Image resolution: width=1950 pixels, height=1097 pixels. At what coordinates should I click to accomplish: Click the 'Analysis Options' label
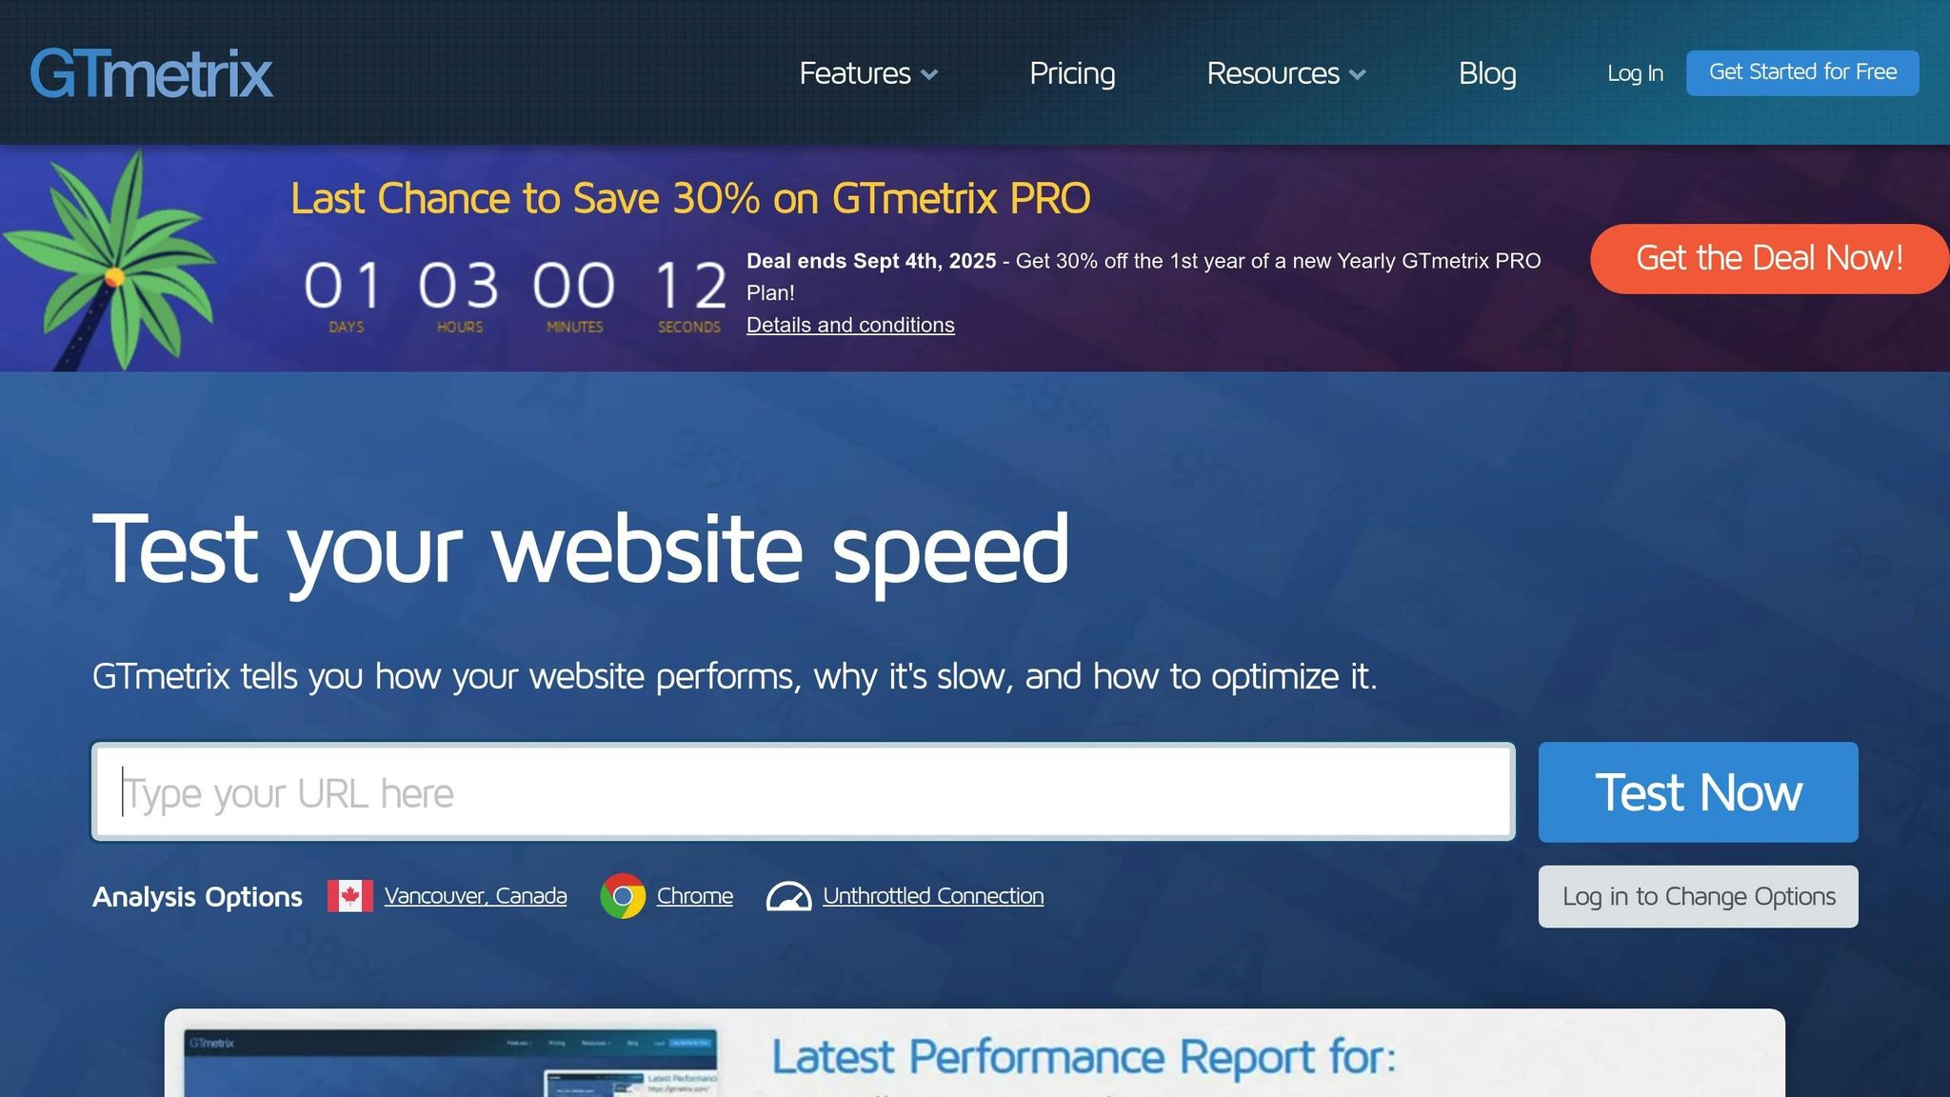coord(197,897)
